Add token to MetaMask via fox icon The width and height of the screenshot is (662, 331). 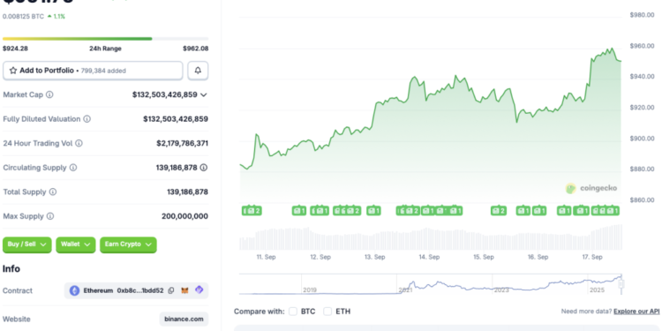[185, 290]
